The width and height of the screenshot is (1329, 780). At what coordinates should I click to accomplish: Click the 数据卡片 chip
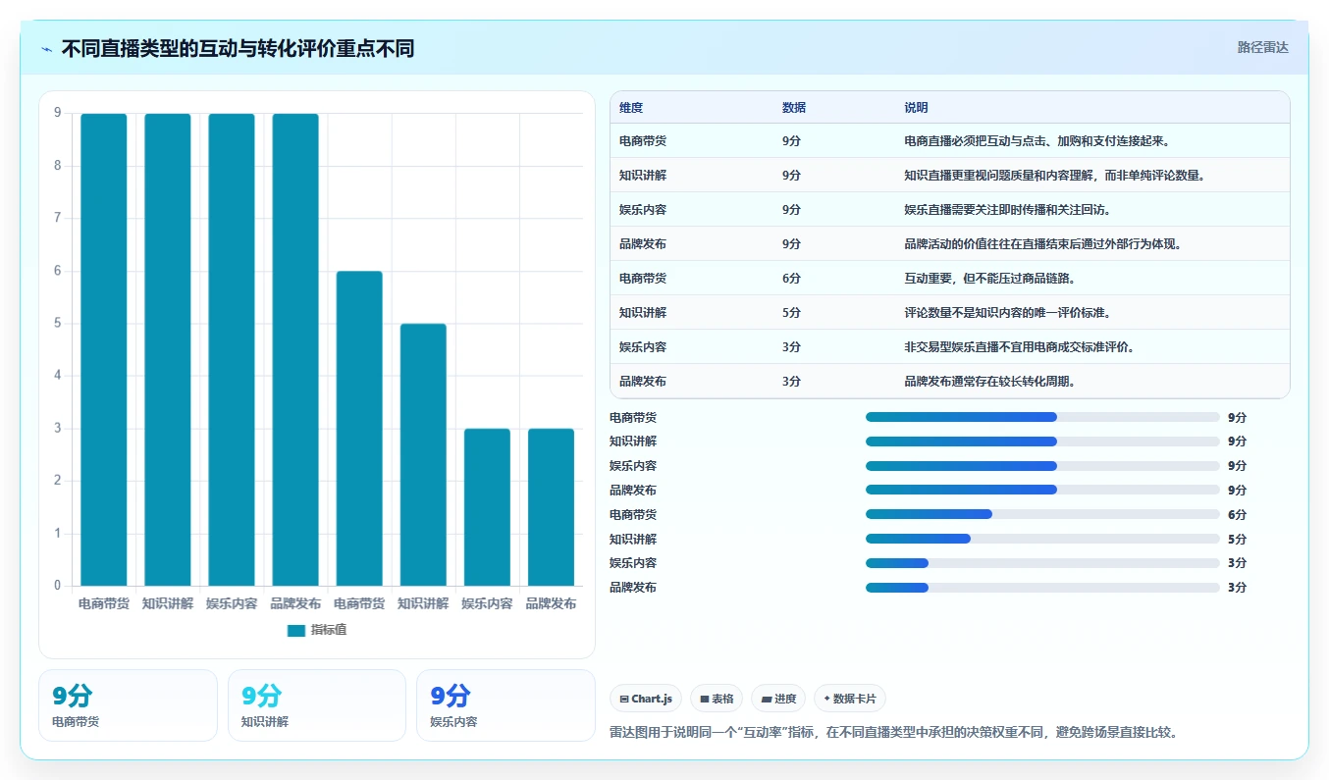pyautogui.click(x=850, y=699)
